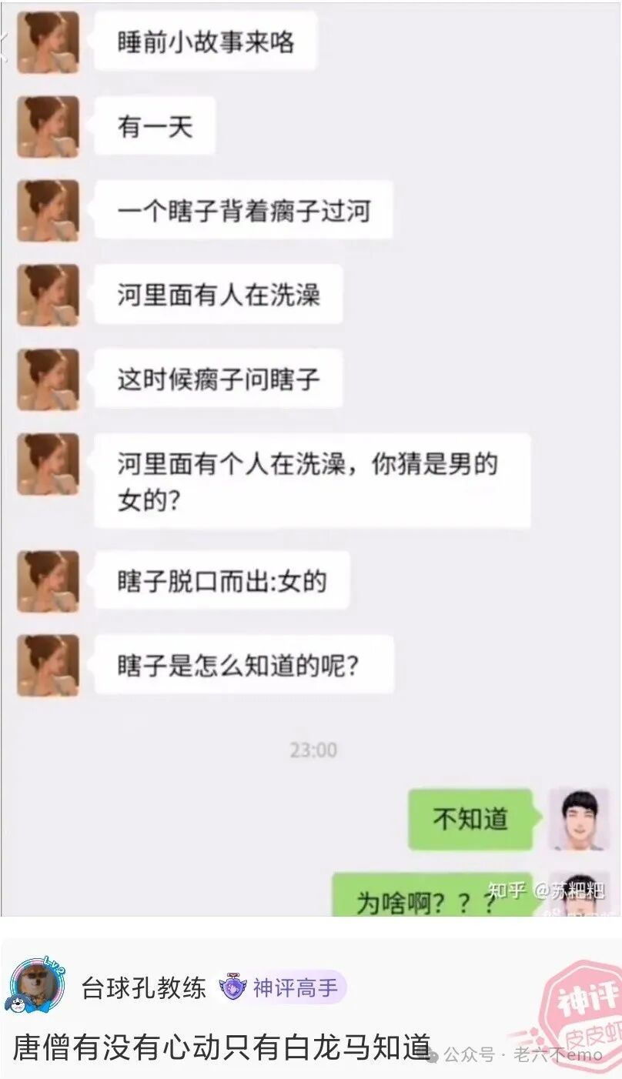Select the 瞎子是怎么知道的呢 bubble
This screenshot has height=1079, width=622.
click(245, 665)
